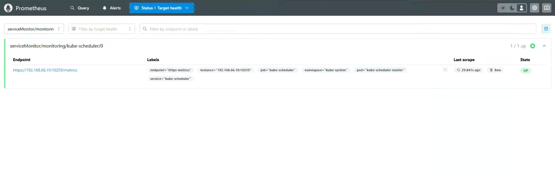Click the State column header
Image resolution: width=555 pixels, height=182 pixels.
pos(525,60)
